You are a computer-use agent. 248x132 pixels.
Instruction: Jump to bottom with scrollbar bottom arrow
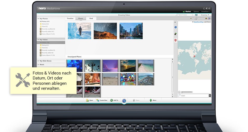[x=172, y=96]
